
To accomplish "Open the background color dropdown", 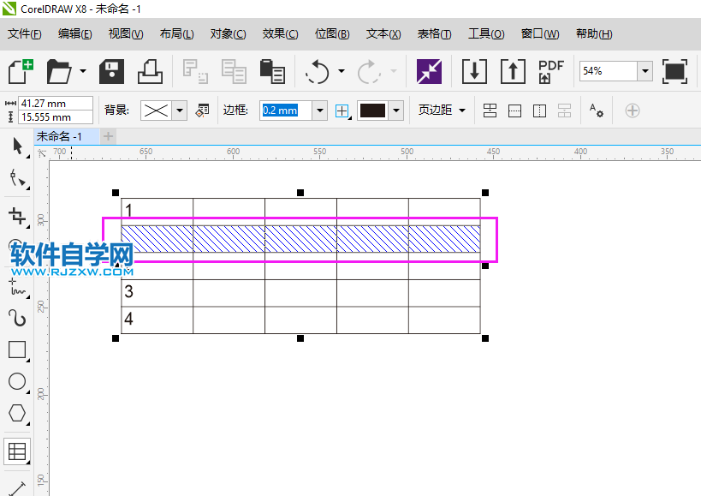I will [180, 111].
